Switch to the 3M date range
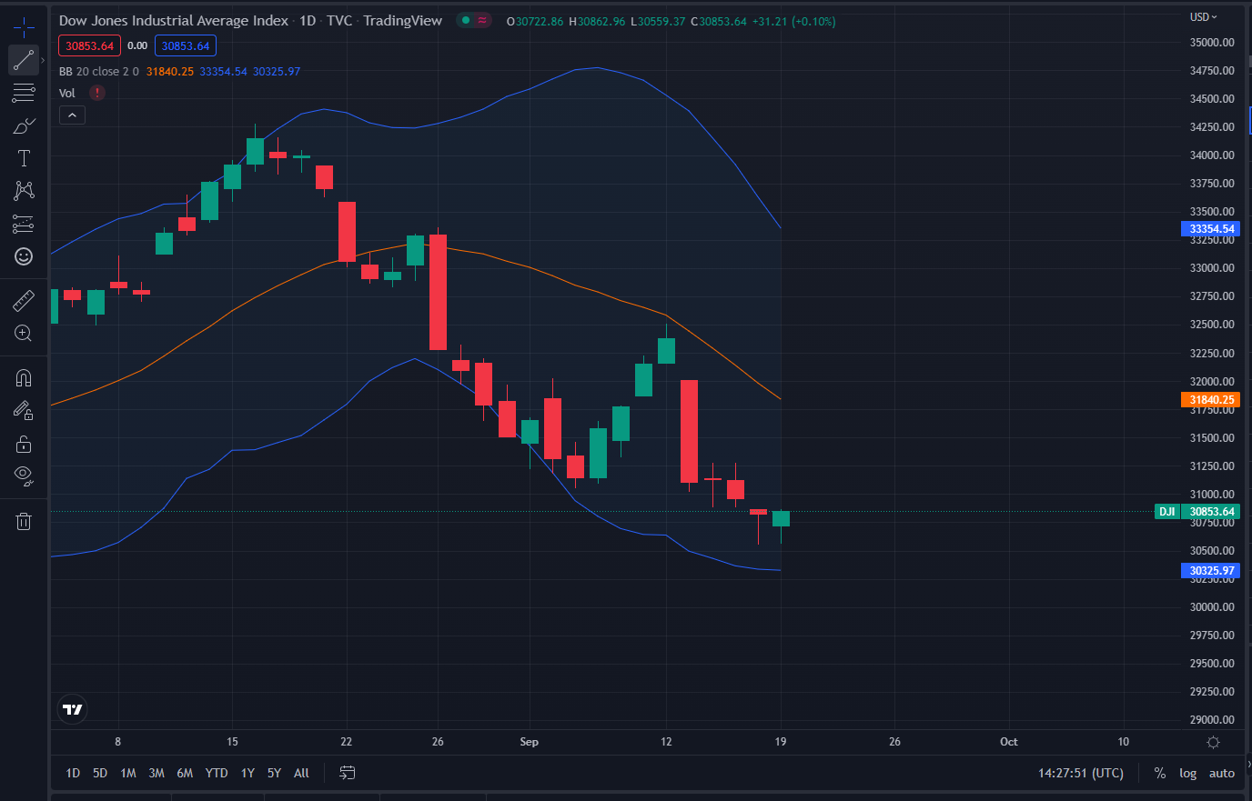This screenshot has width=1252, height=801. coord(156,773)
